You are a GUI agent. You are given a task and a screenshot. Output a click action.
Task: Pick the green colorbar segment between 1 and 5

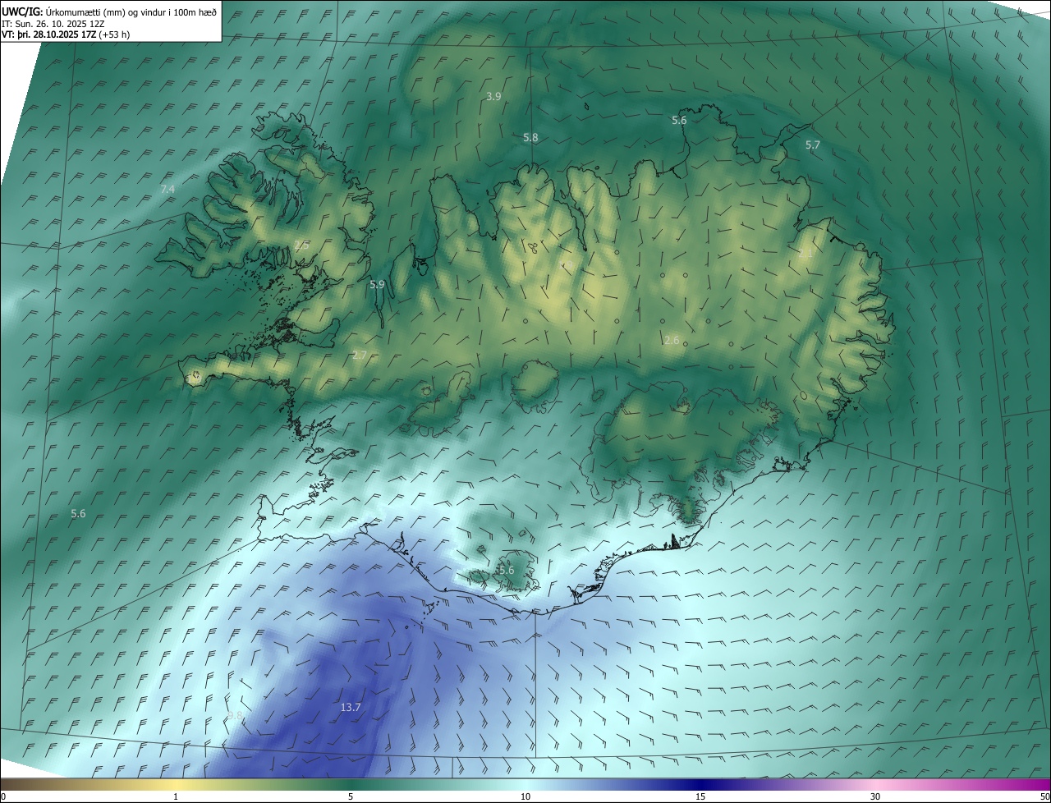click(263, 785)
